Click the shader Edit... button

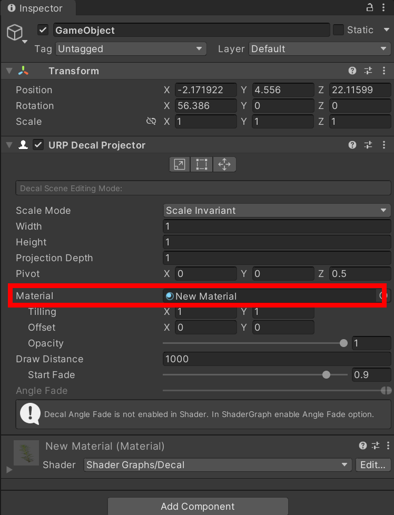click(373, 465)
